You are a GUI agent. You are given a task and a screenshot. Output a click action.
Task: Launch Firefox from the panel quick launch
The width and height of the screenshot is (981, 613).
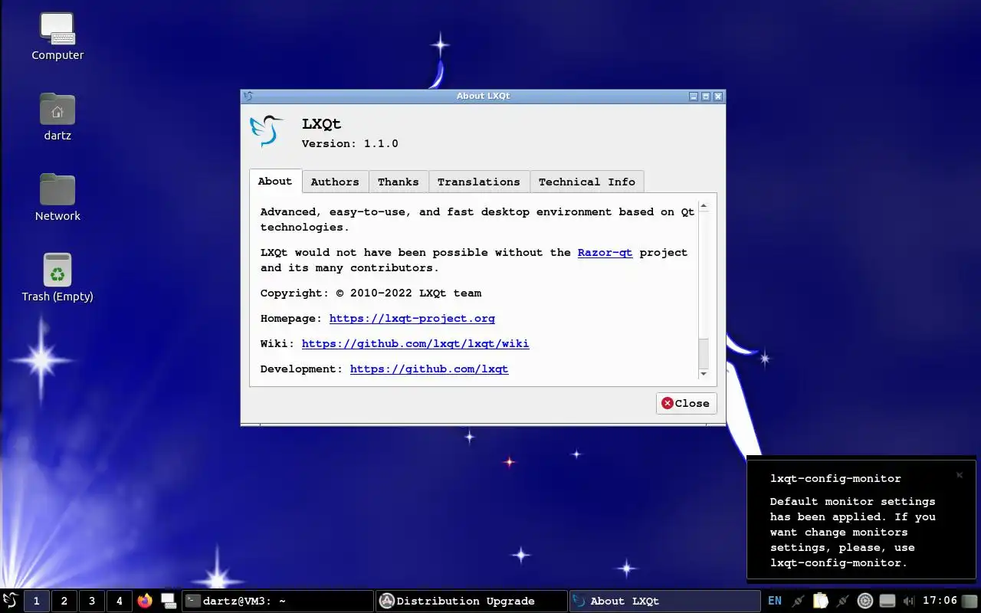point(145,601)
